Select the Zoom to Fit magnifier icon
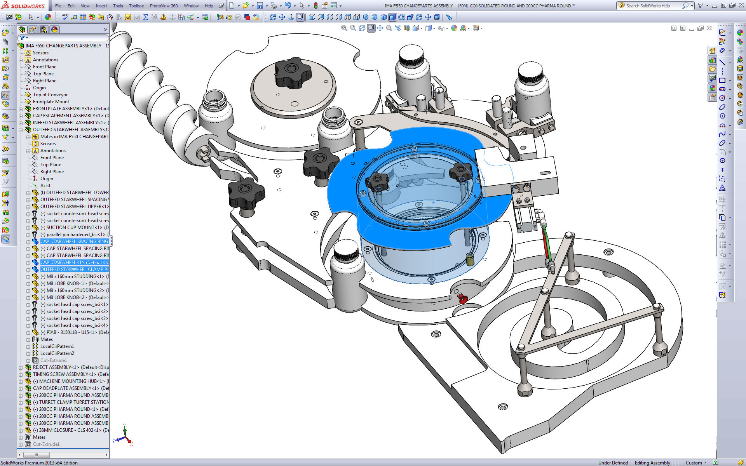 pyautogui.click(x=344, y=28)
